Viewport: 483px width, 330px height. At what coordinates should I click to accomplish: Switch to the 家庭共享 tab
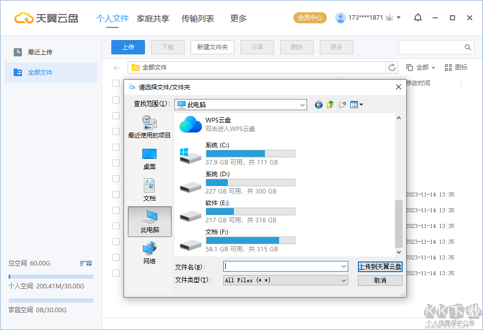153,18
